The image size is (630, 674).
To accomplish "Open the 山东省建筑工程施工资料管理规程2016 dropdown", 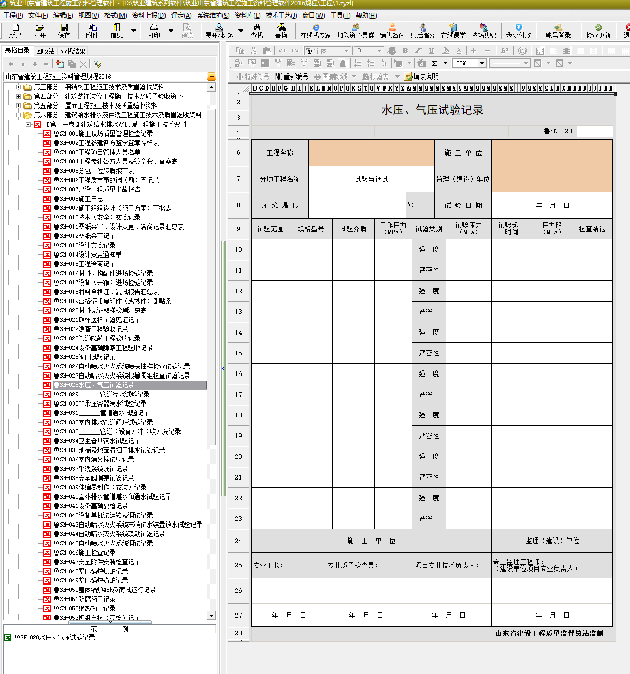I will tap(211, 77).
